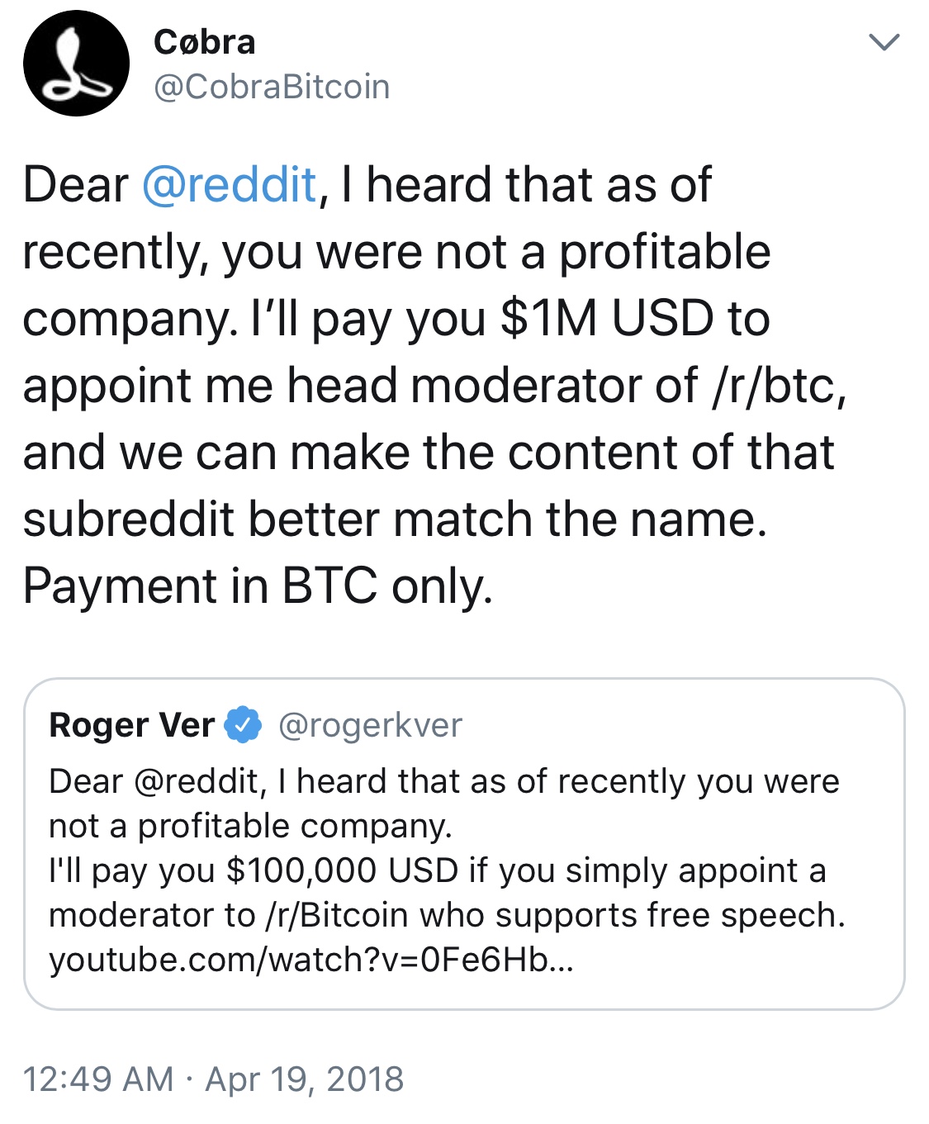Open the @reddit mention in Cøbra's tweet

pos(230,184)
